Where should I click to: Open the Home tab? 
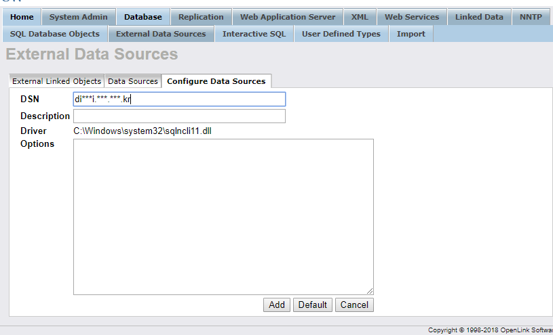[x=22, y=17]
